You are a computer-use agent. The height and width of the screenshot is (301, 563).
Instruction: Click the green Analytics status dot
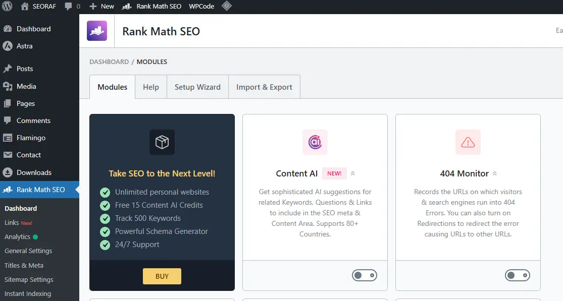pyautogui.click(x=35, y=237)
